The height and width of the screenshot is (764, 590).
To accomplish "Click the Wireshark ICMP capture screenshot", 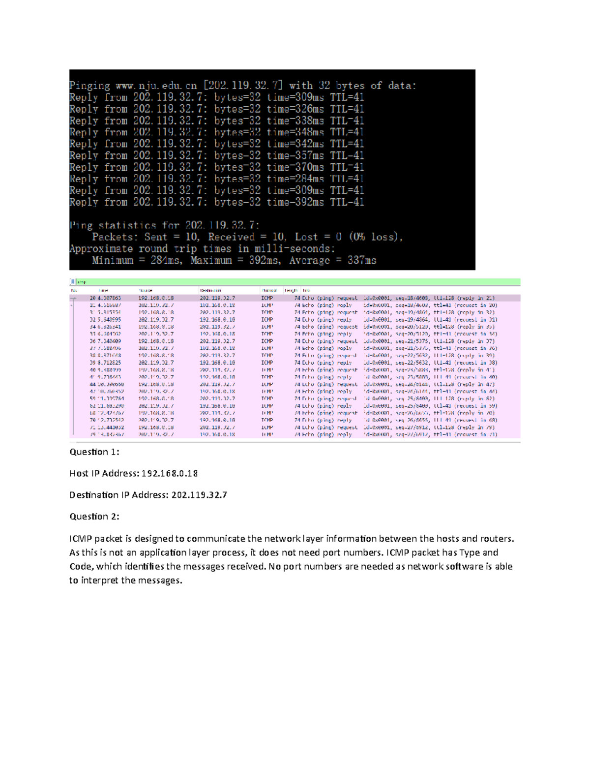I will pos(295,359).
